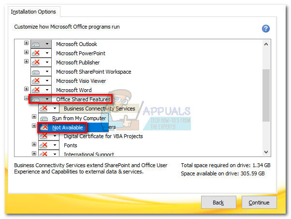Select Digital Certificate for VBA Projects label
Screen dimensions: 291x219
coord(103,136)
